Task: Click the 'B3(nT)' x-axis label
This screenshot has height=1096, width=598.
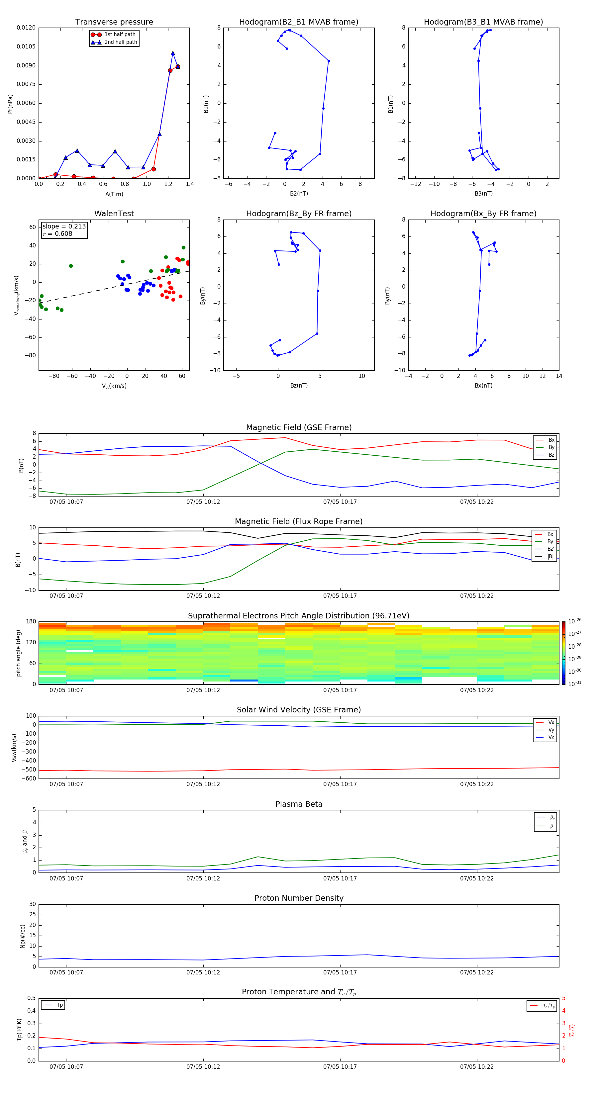Action: [483, 194]
